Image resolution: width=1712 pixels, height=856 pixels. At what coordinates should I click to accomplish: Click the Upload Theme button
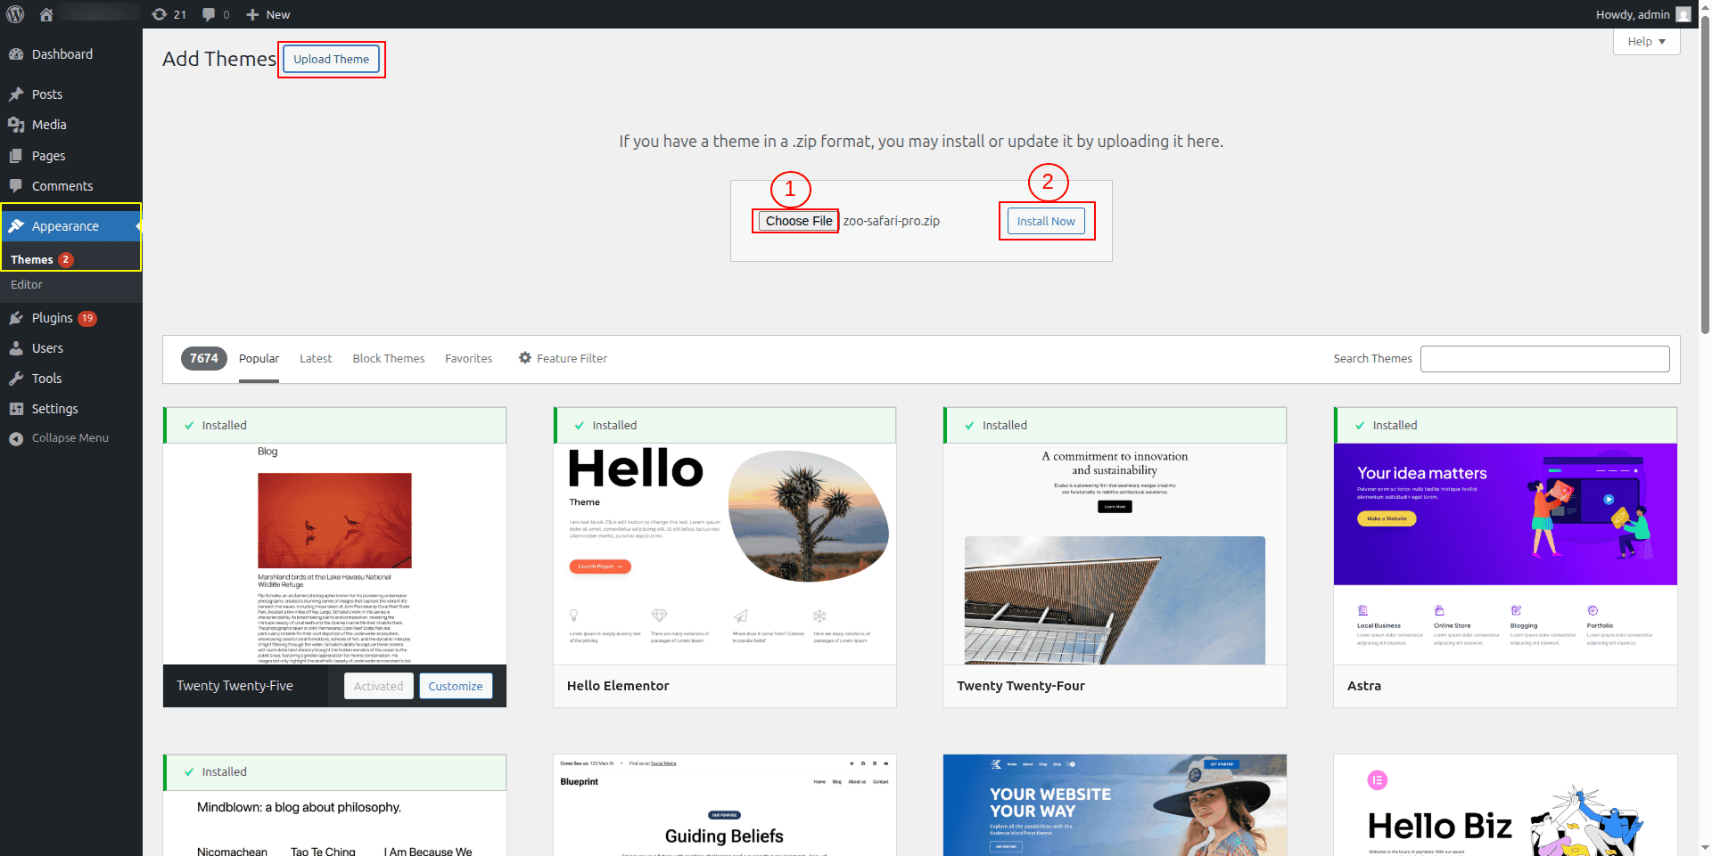(331, 59)
